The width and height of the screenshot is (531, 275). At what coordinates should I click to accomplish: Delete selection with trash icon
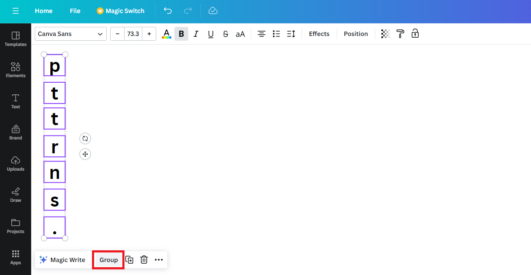144,260
